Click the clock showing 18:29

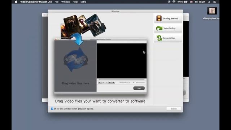(x=200, y=2)
